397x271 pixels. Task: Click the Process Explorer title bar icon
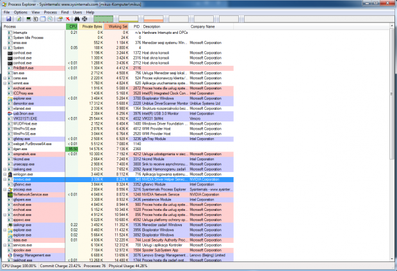tap(4, 4)
